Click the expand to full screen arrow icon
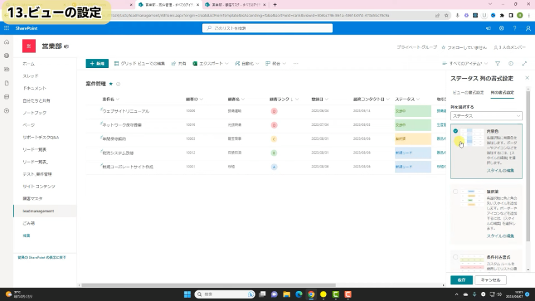Screen dimensions: 535x301 (x=524, y=64)
